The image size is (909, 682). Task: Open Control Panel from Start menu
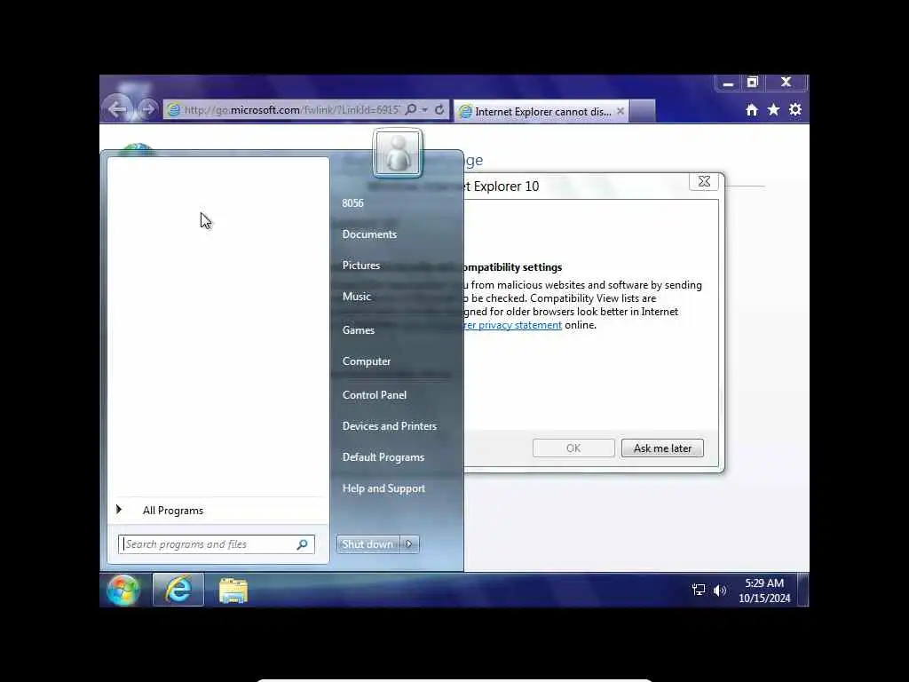click(x=374, y=395)
